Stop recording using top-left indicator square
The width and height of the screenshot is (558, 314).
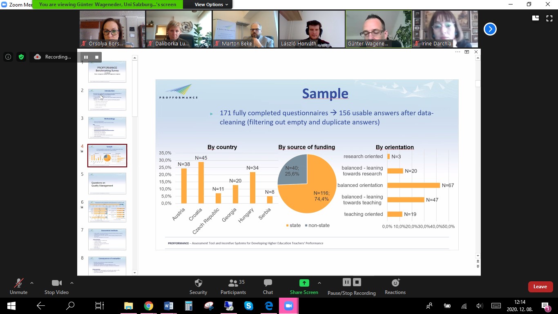(97, 57)
